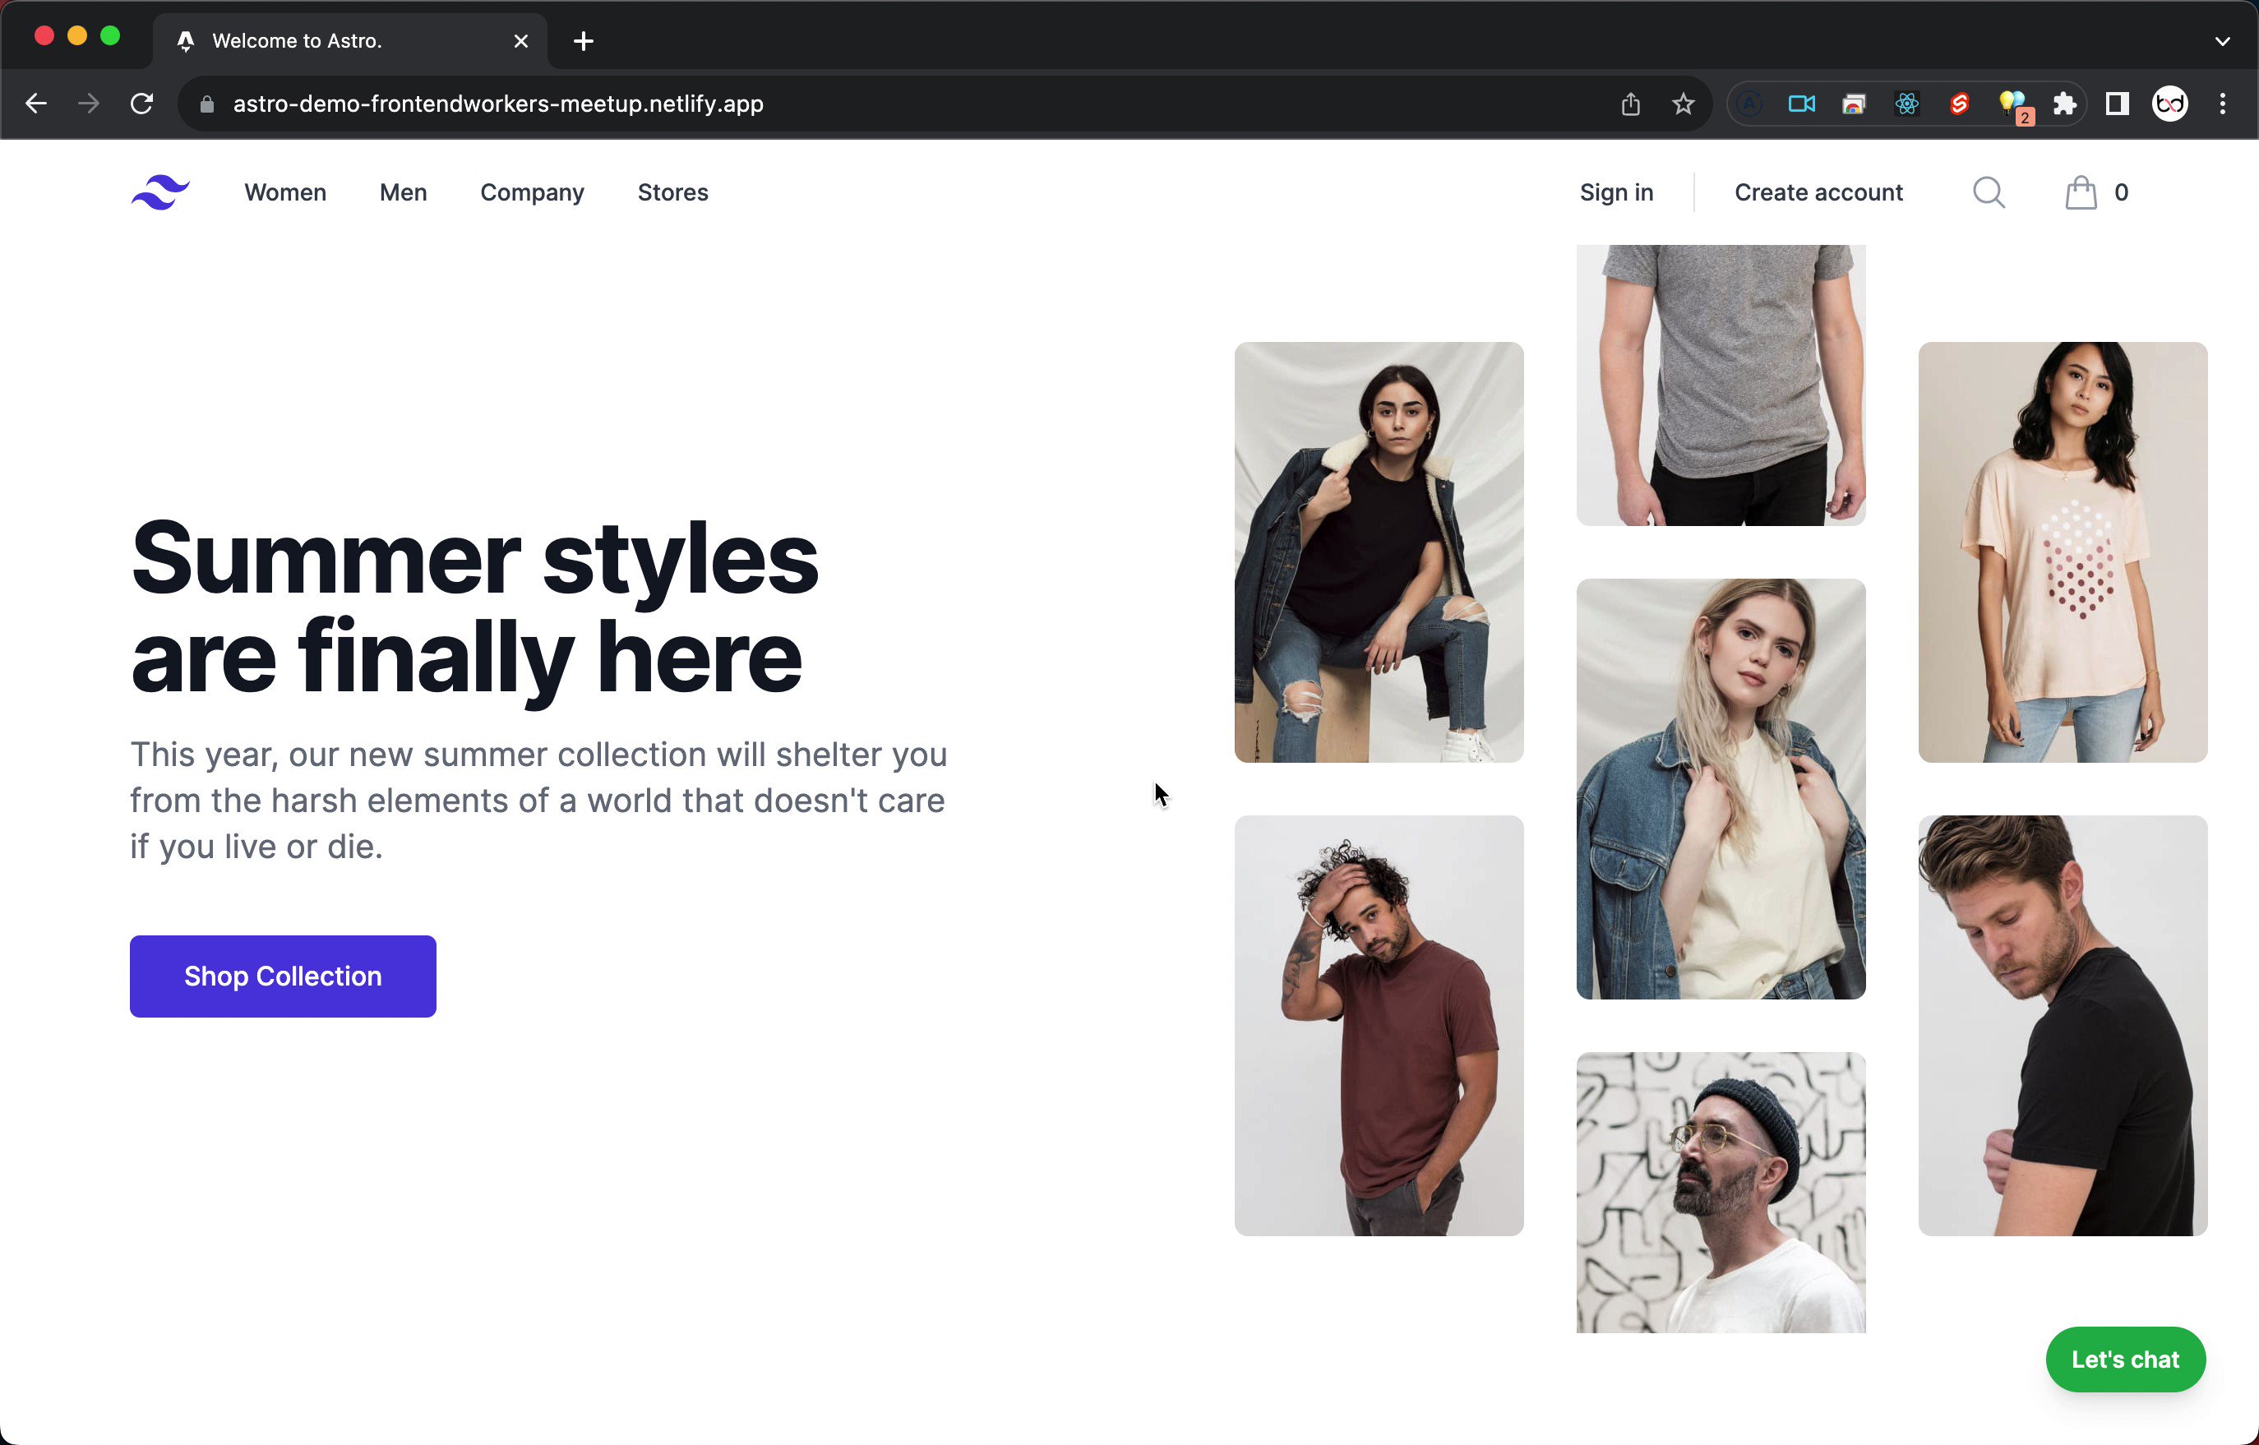This screenshot has height=1445, width=2259.
Task: Click photo of man in maroon t-shirt
Action: [1379, 1025]
